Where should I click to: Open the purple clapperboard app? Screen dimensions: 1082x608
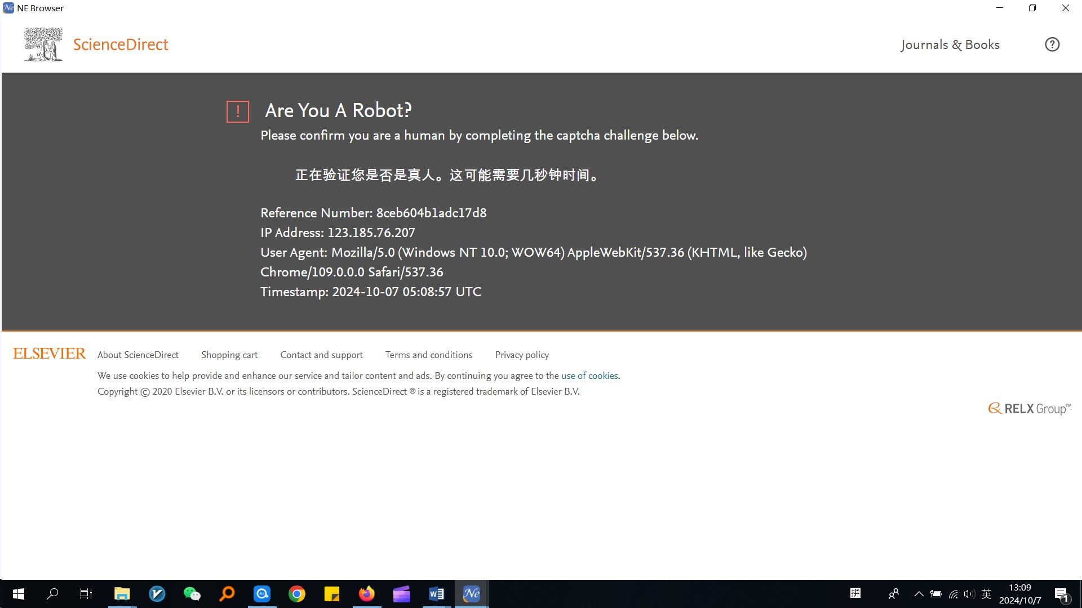click(x=402, y=594)
